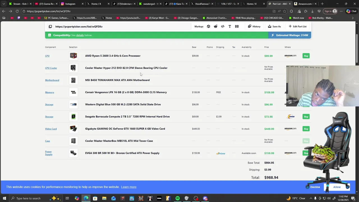Open EVGA 500 BR power supply name
This screenshot has height=202, width=359.
click(x=122, y=153)
